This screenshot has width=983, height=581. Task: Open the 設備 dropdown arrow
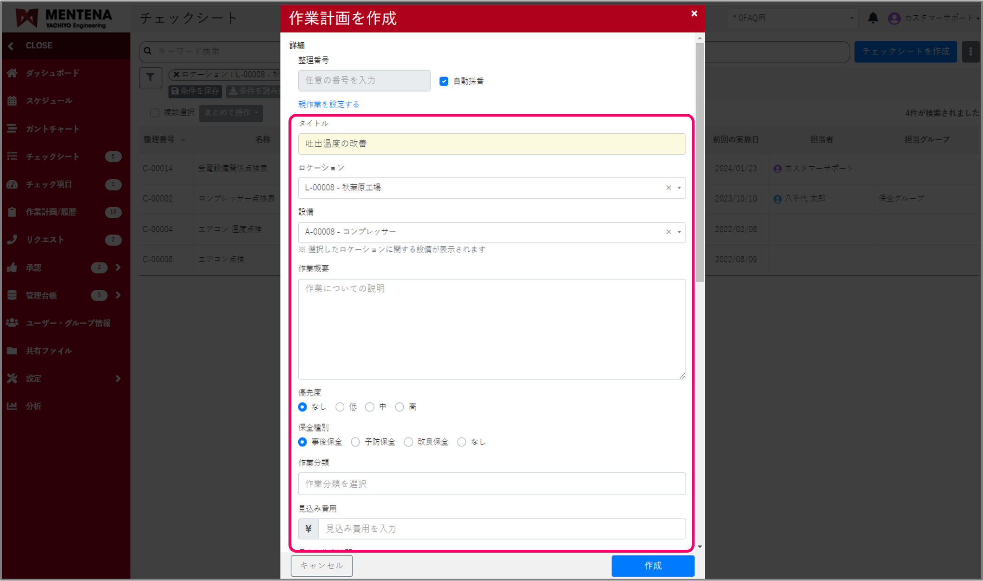pyautogui.click(x=679, y=232)
